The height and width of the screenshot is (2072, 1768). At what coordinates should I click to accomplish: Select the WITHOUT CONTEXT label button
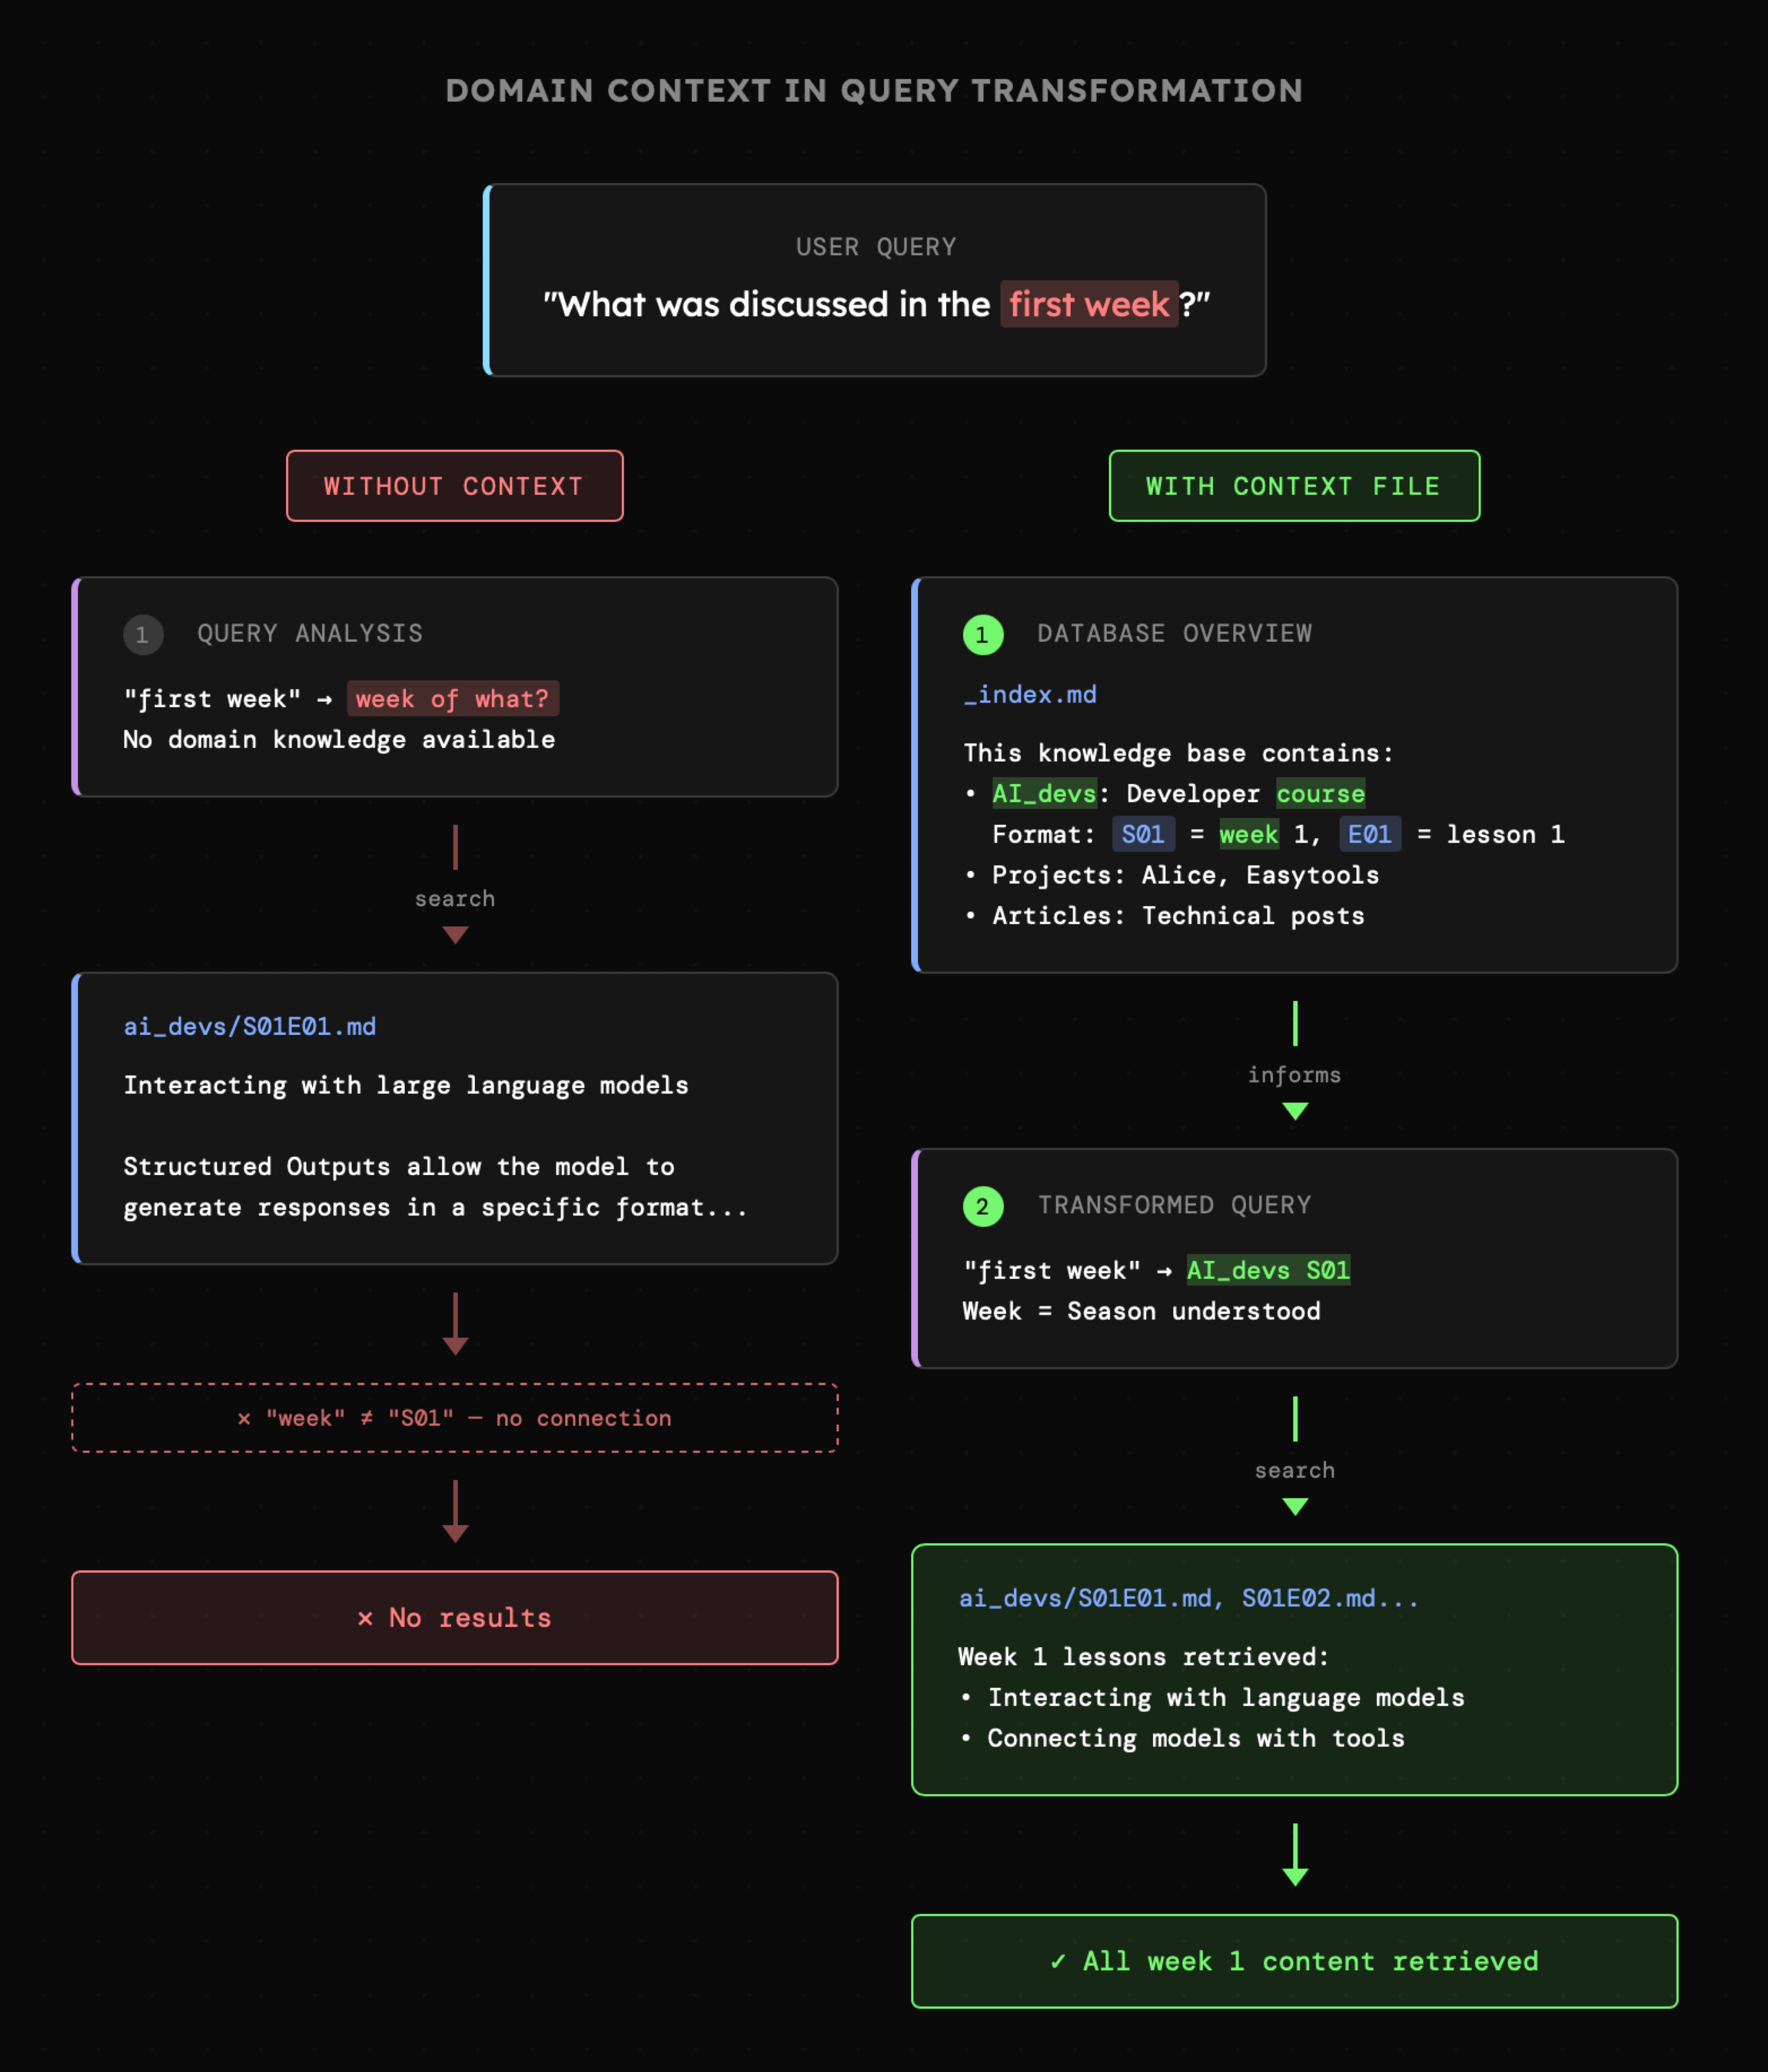pyautogui.click(x=454, y=486)
